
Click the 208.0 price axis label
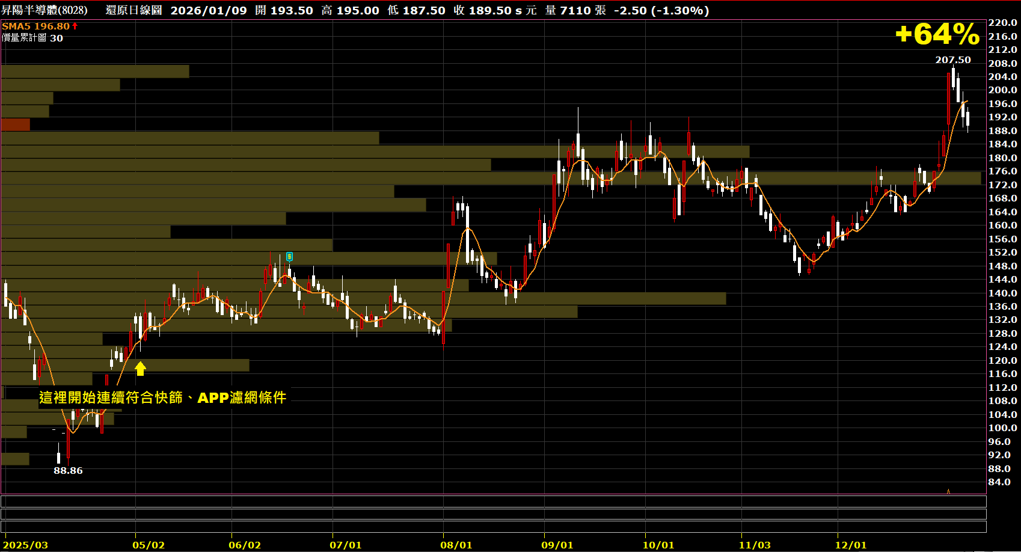1003,63
